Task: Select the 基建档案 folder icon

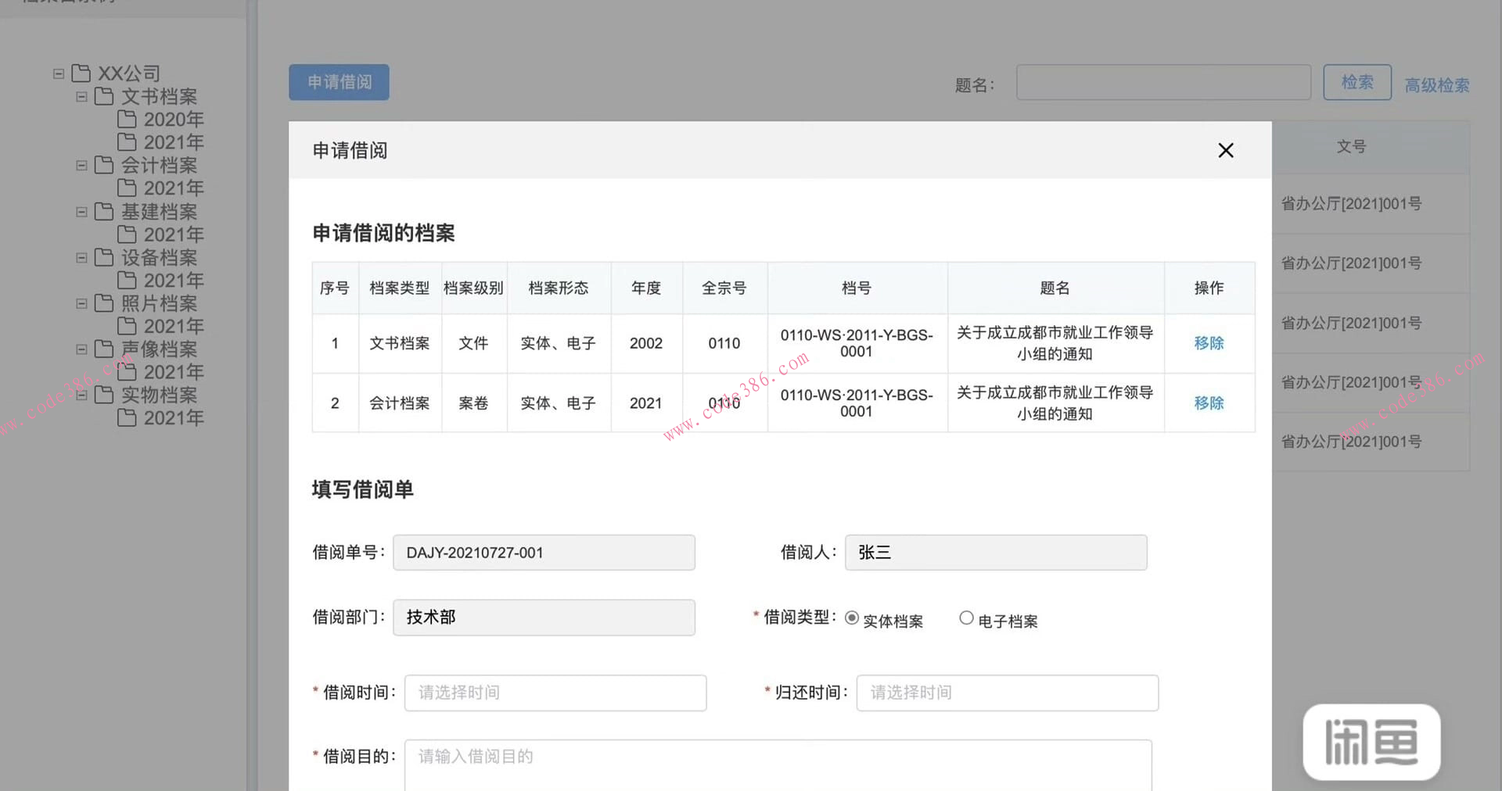Action: pyautogui.click(x=105, y=211)
